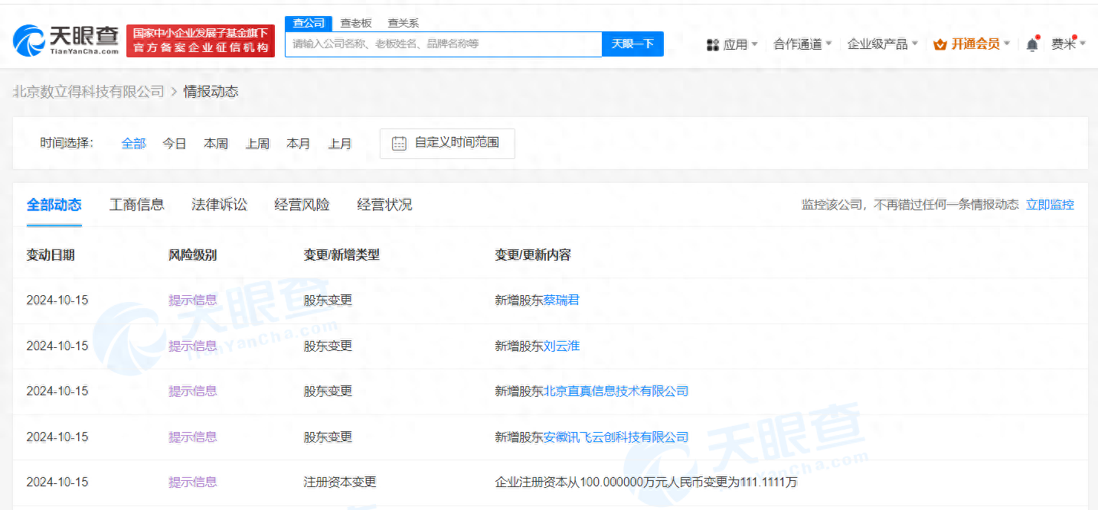Click the calendar icon for custom range
Viewport: 1098px width, 510px height.
point(399,143)
